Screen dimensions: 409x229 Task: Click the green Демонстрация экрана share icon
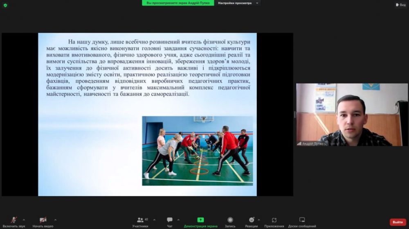click(x=200, y=220)
